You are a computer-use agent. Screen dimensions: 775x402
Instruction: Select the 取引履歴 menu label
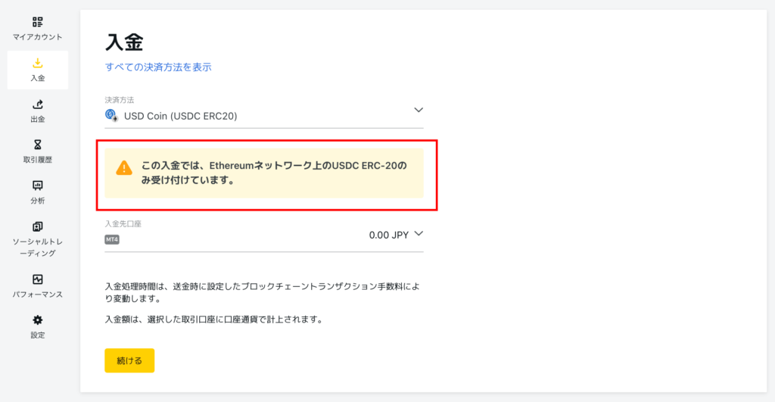point(38,160)
